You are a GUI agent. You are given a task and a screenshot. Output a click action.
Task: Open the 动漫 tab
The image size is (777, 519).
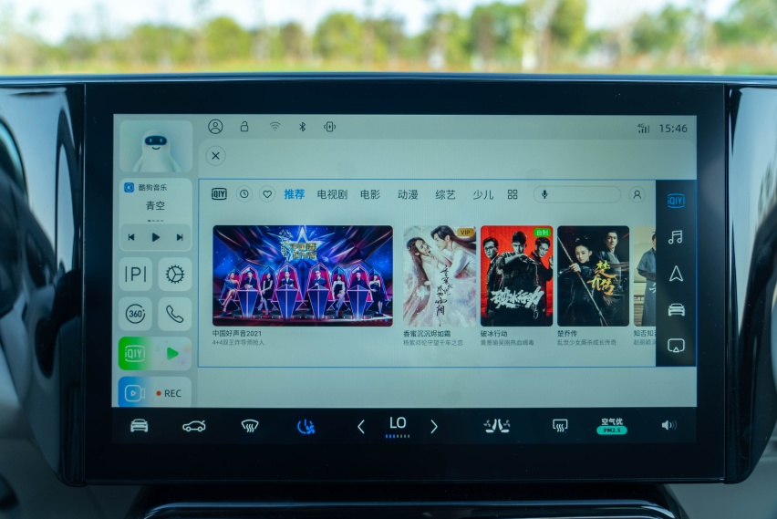(x=408, y=194)
